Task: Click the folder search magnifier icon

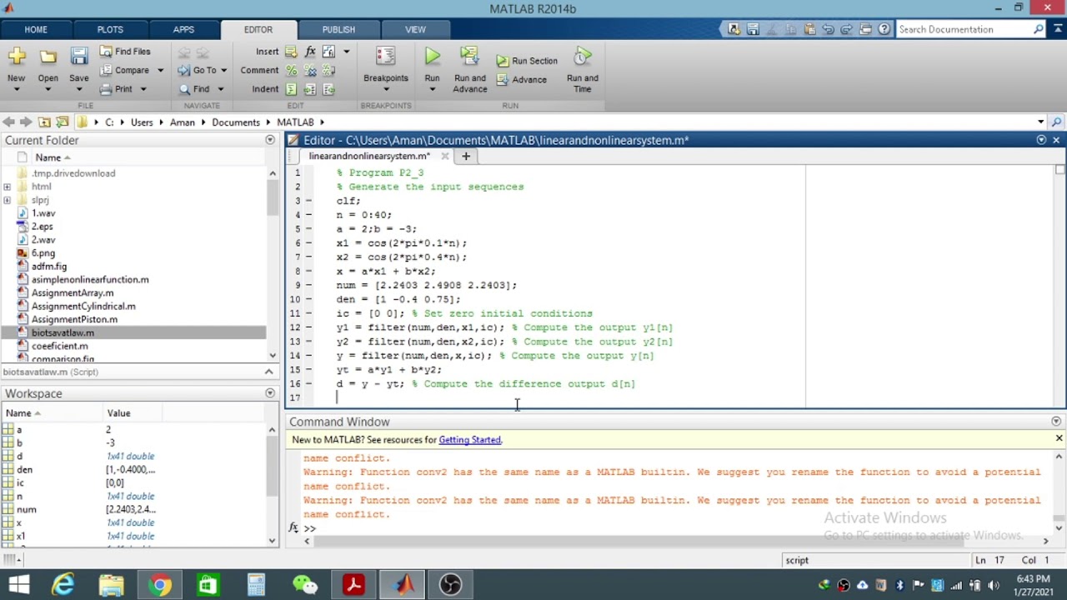Action: coord(1057,122)
